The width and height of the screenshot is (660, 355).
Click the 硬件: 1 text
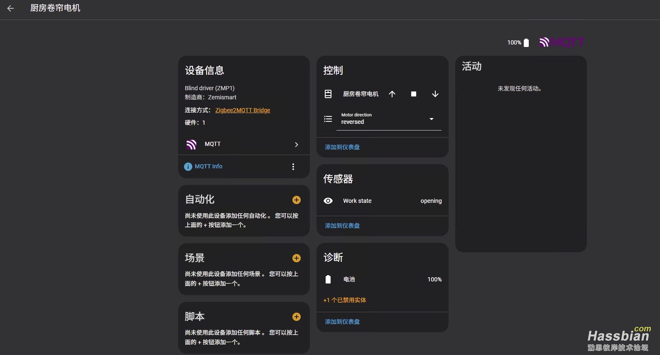[x=195, y=123]
